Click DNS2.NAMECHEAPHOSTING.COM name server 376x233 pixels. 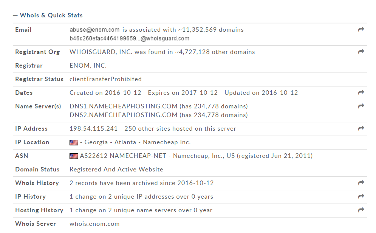[x=123, y=115]
